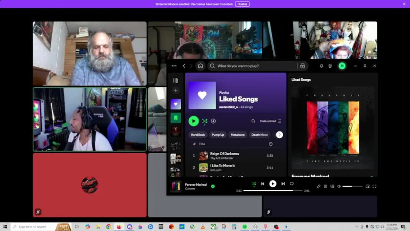Enter Spotify full screen mode
410x231 pixels.
point(374,186)
